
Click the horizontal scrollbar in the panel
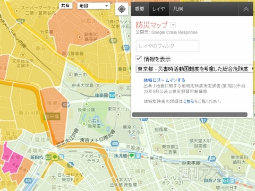pos(190,115)
